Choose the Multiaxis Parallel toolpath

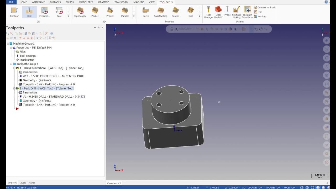coord(176,12)
